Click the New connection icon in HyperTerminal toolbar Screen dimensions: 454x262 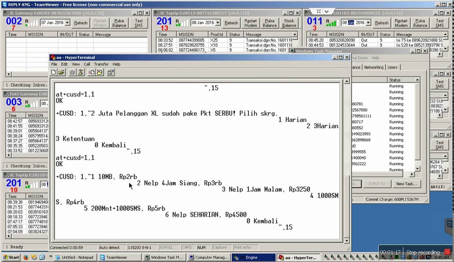[x=54, y=72]
